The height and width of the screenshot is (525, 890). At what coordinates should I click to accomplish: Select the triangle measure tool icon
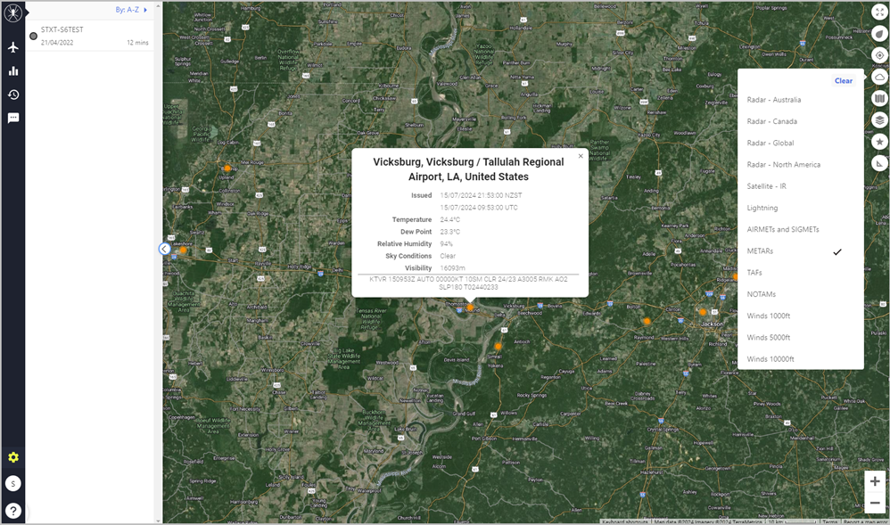879,163
